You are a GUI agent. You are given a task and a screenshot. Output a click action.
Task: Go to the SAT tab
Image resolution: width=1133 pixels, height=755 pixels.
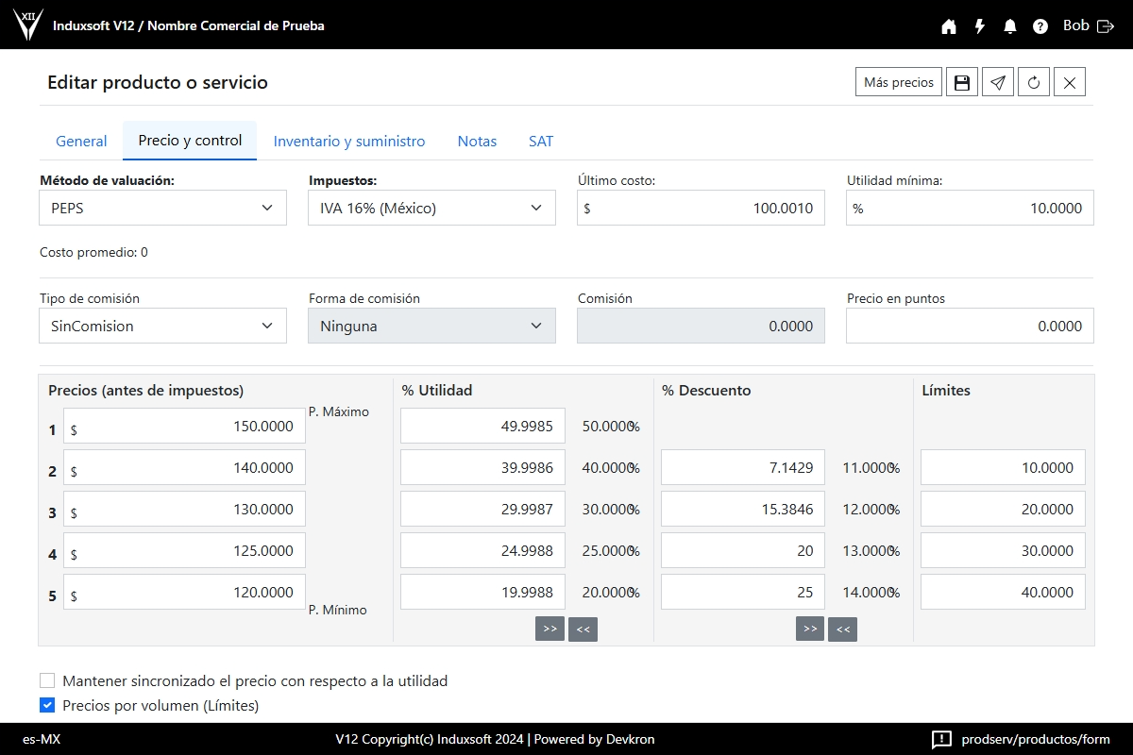pos(541,142)
